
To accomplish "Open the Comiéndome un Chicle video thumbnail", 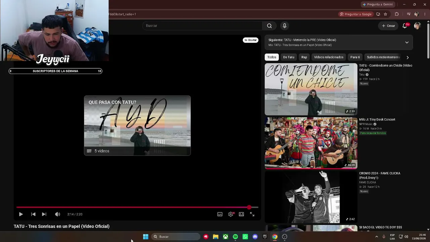I will (311, 89).
